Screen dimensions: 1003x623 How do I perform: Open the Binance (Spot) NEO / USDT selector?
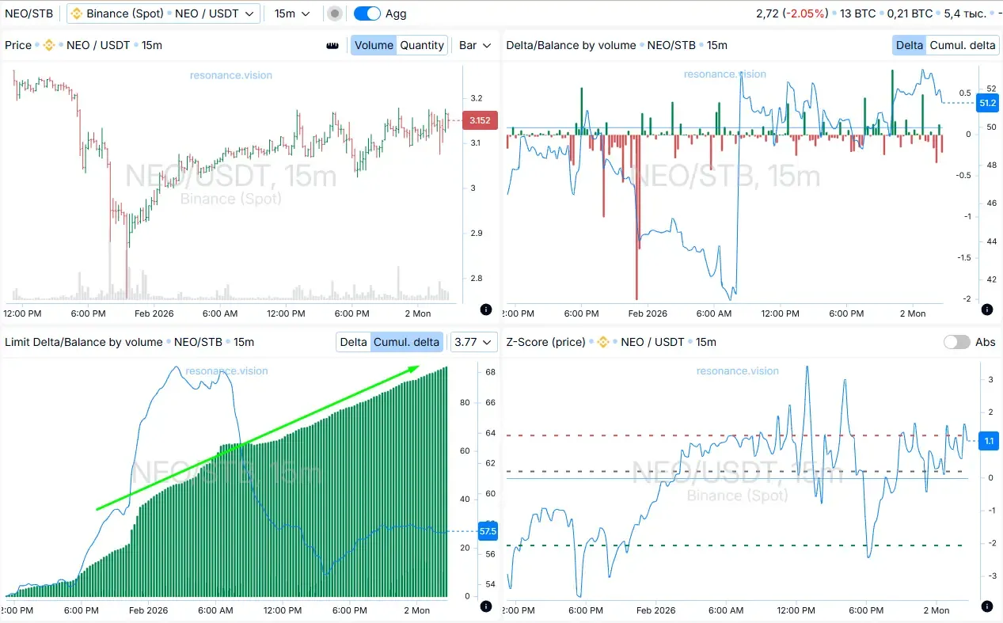point(163,13)
